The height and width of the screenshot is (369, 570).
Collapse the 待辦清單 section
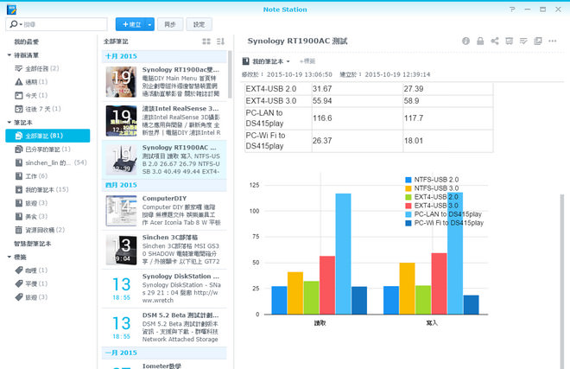(9, 55)
